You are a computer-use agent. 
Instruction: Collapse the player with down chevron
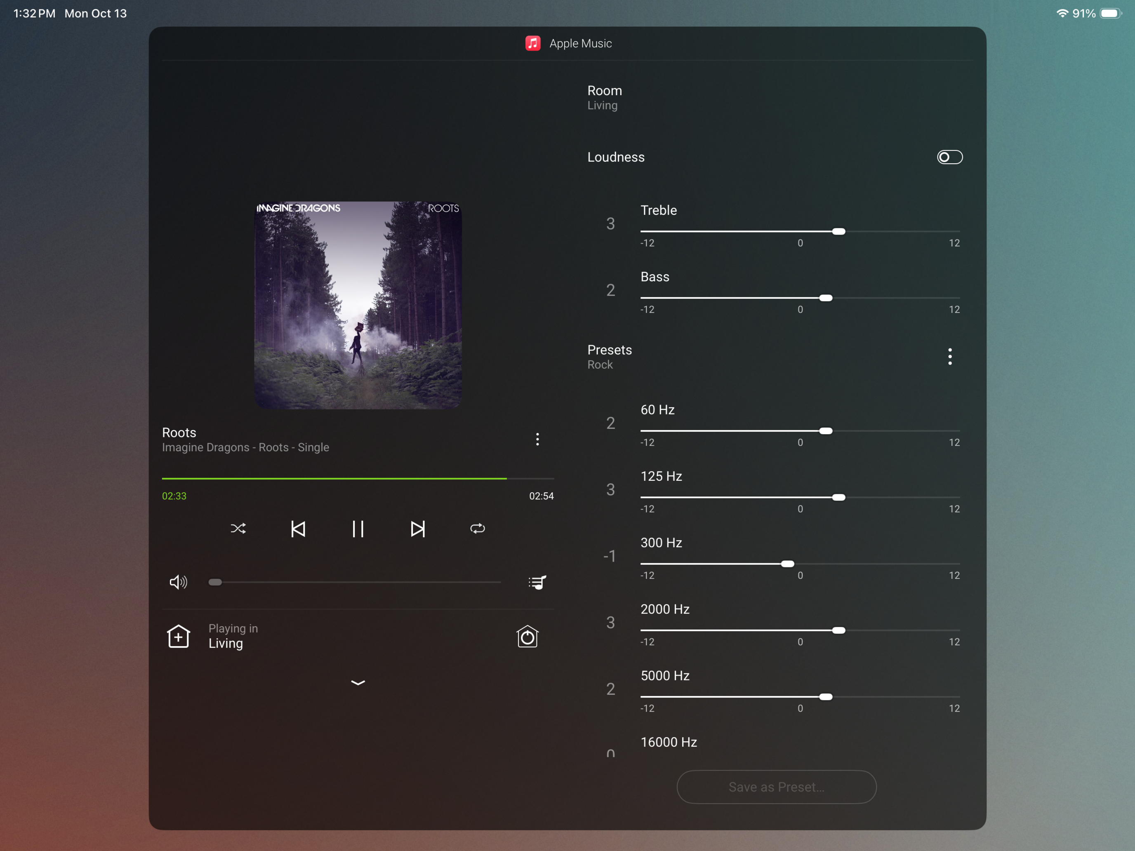(x=358, y=682)
